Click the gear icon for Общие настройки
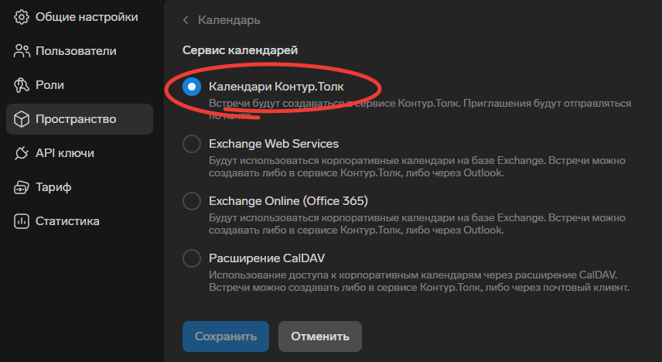 (22, 17)
